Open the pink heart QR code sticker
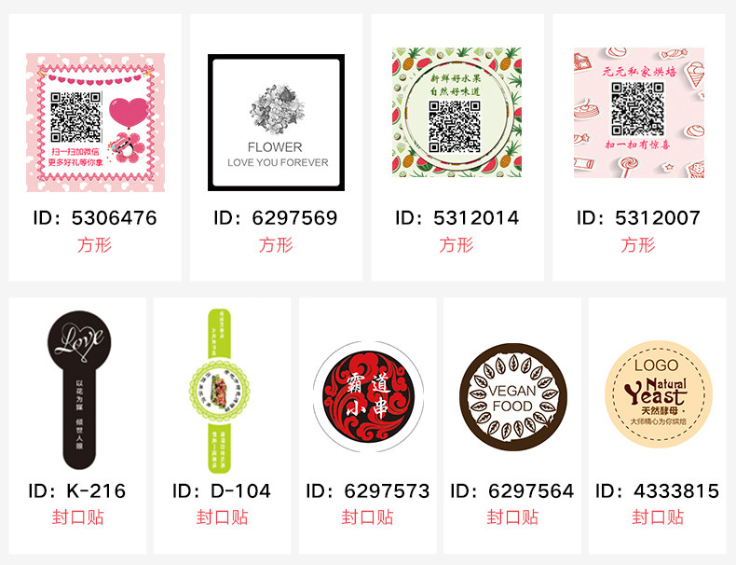 95,122
